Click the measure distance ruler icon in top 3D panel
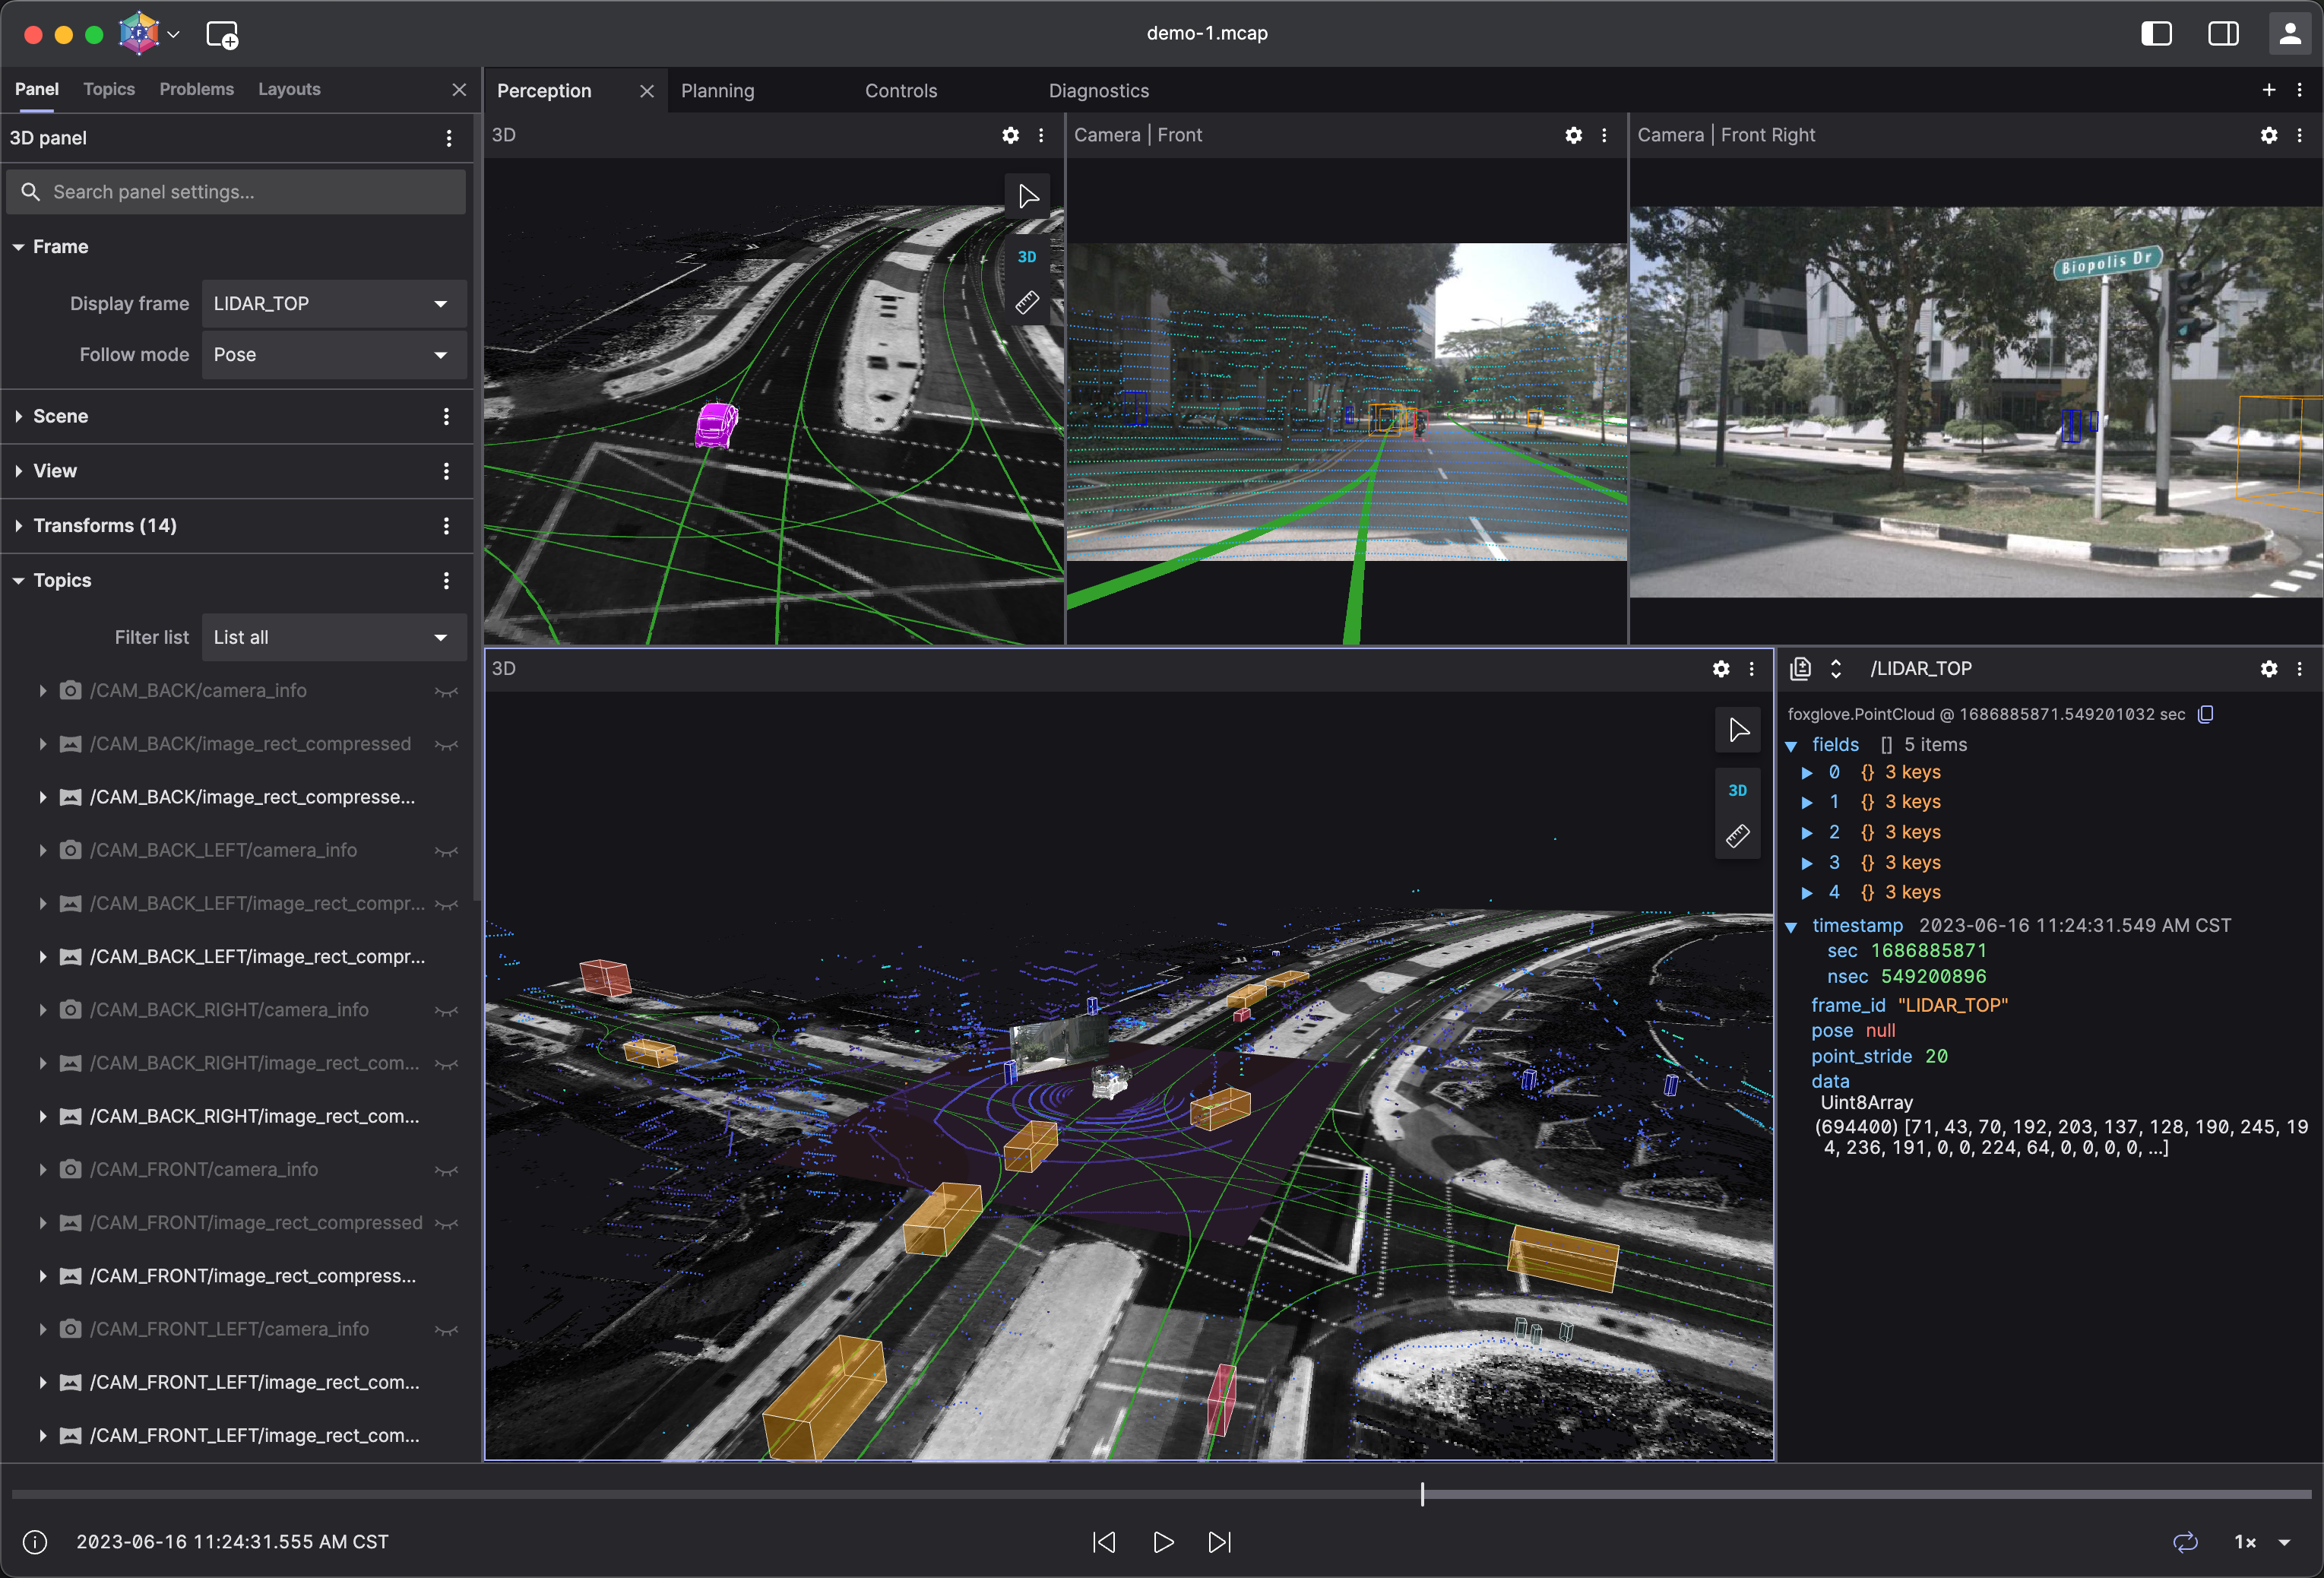The width and height of the screenshot is (2324, 1578). click(x=1027, y=303)
